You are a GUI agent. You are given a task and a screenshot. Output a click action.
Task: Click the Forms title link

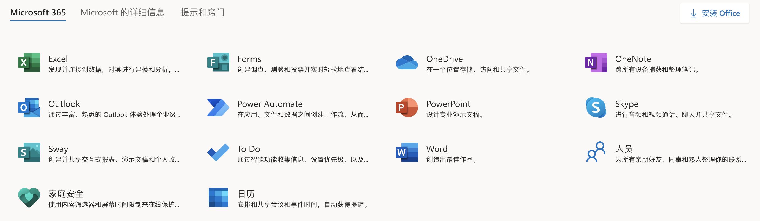click(x=249, y=59)
